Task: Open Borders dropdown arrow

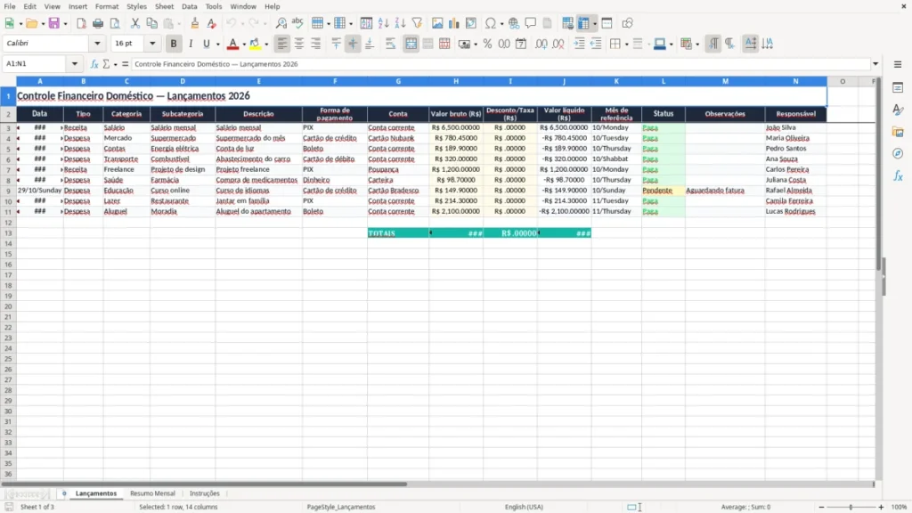Action: pyautogui.click(x=626, y=44)
